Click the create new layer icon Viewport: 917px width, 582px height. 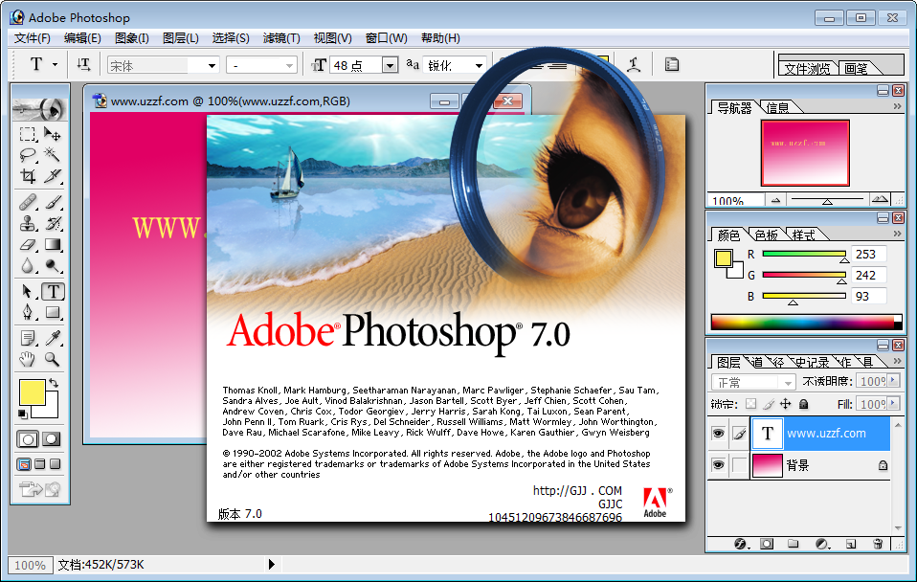(x=851, y=544)
